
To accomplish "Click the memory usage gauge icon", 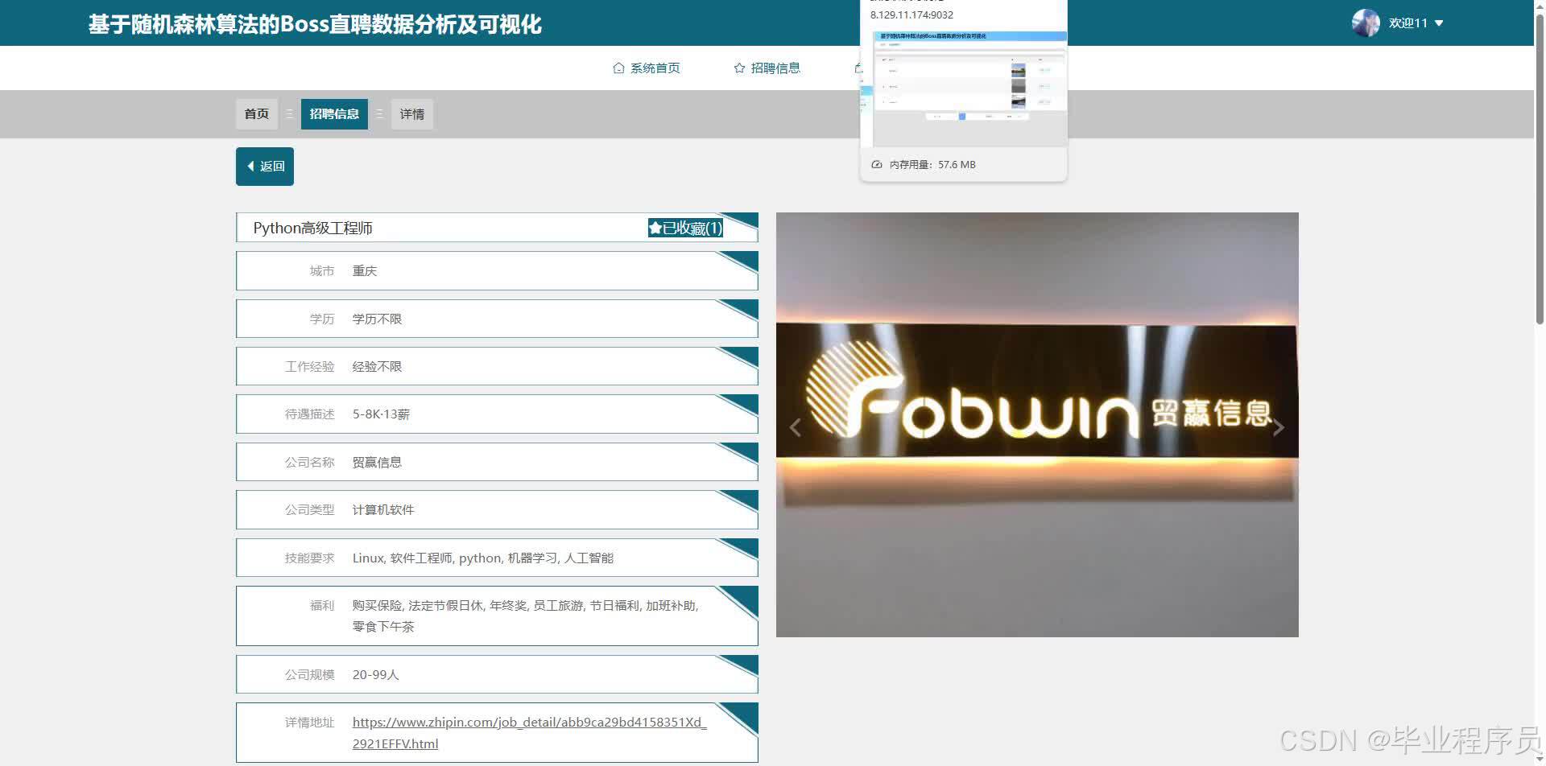I will coord(877,165).
